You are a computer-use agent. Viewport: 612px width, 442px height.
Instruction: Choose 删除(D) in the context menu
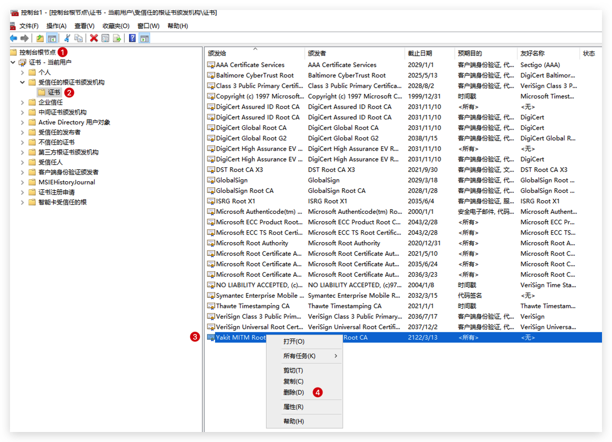(293, 393)
